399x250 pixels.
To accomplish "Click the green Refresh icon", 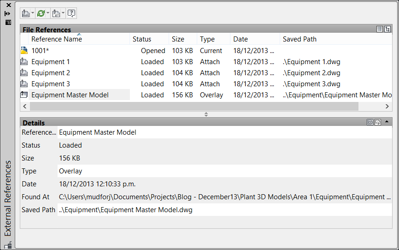I will (x=41, y=13).
